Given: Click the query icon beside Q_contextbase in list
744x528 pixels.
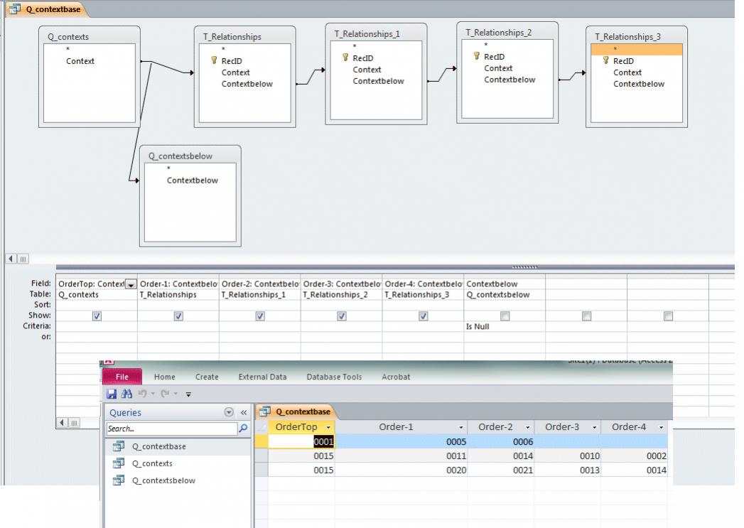Looking at the screenshot, I should tap(119, 446).
